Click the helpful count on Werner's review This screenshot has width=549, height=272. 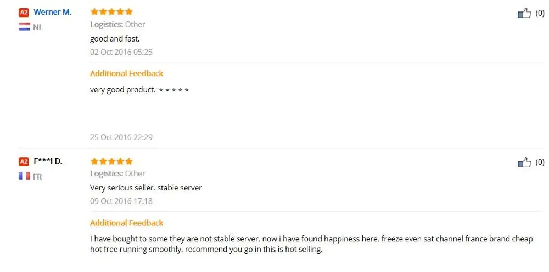pyautogui.click(x=540, y=13)
